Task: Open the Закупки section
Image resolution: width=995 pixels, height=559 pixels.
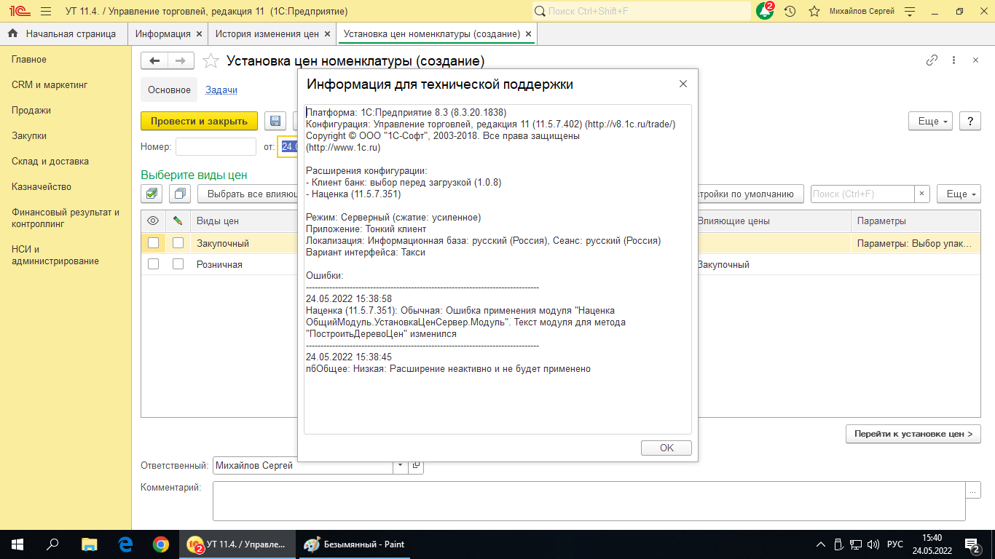Action: point(29,136)
